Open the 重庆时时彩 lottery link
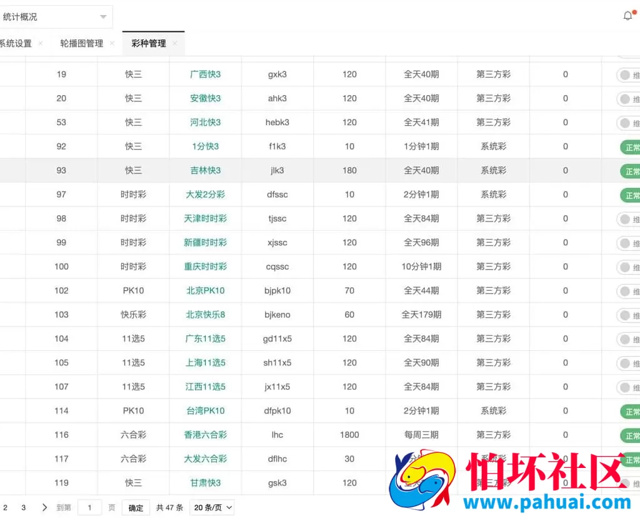The image size is (640, 518). click(x=205, y=267)
